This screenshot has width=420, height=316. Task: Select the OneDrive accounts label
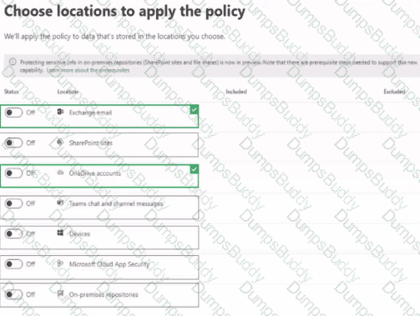tap(95, 173)
